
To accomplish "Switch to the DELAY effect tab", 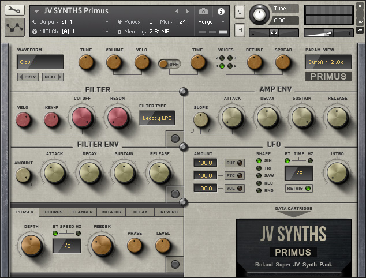I will click(140, 212).
